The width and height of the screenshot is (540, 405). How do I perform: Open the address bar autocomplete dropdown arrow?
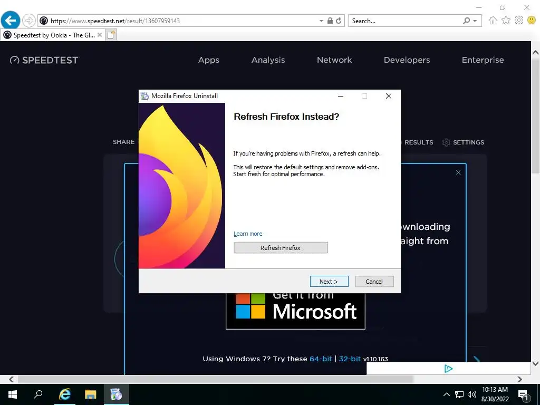(321, 21)
